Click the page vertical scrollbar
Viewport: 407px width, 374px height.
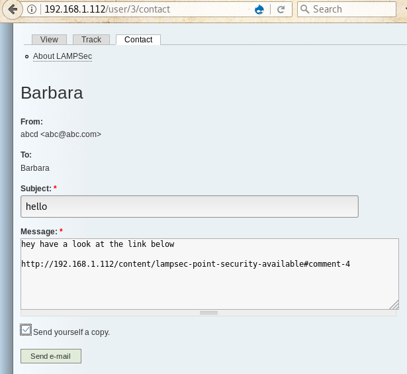pos(404,199)
